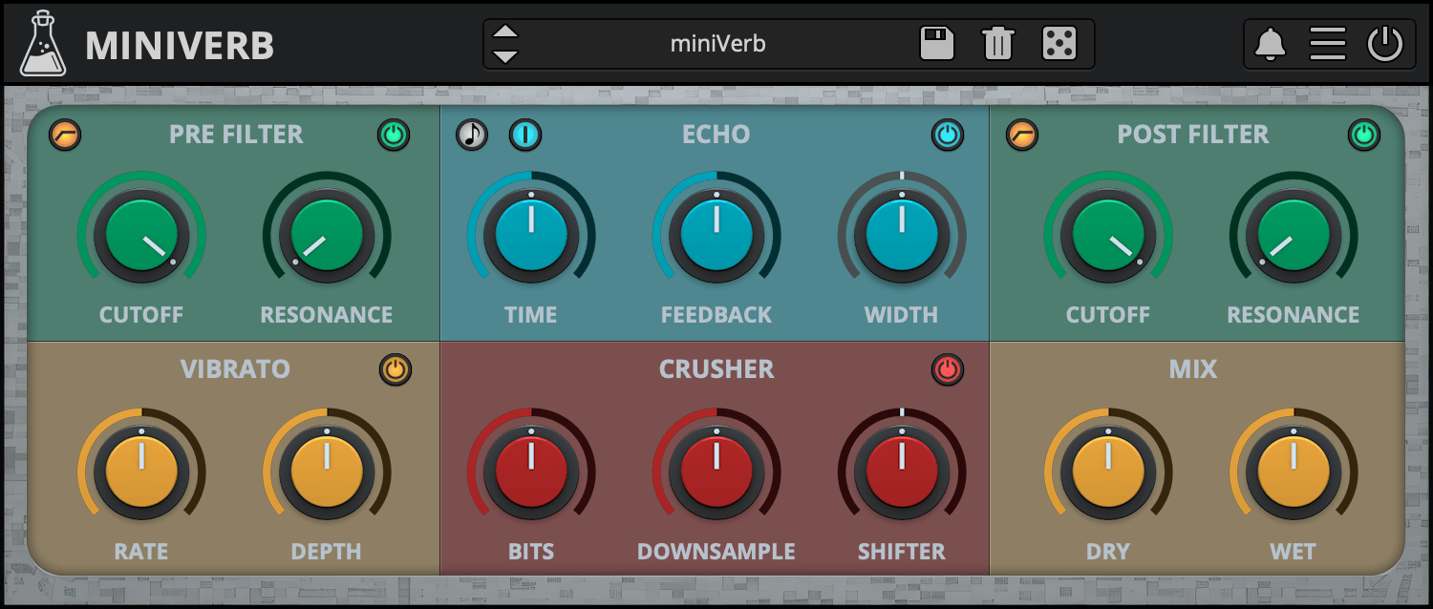This screenshot has height=609, width=1433.
Task: Click the FEEDBACK label
Action: tap(716, 315)
